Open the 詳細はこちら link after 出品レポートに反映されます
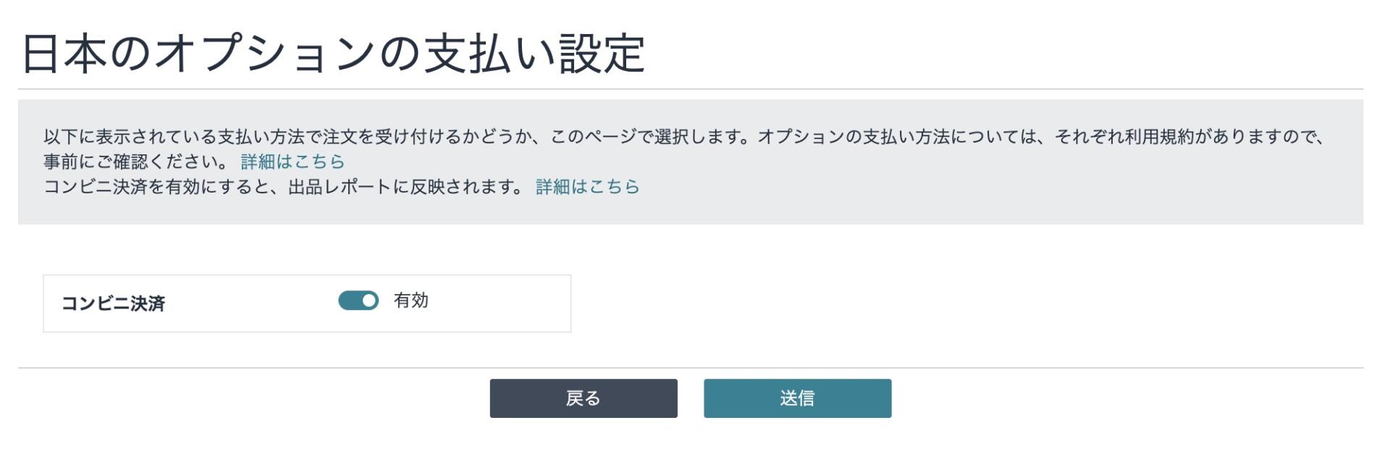Screen dimensions: 1390x452 (587, 187)
